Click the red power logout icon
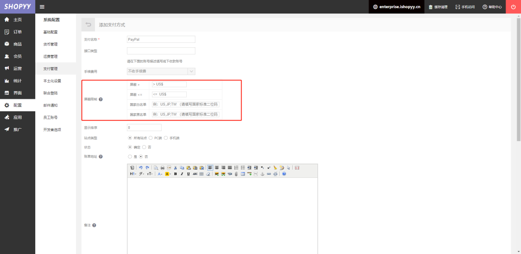Viewport: 521px width, 254px height. 513,7
